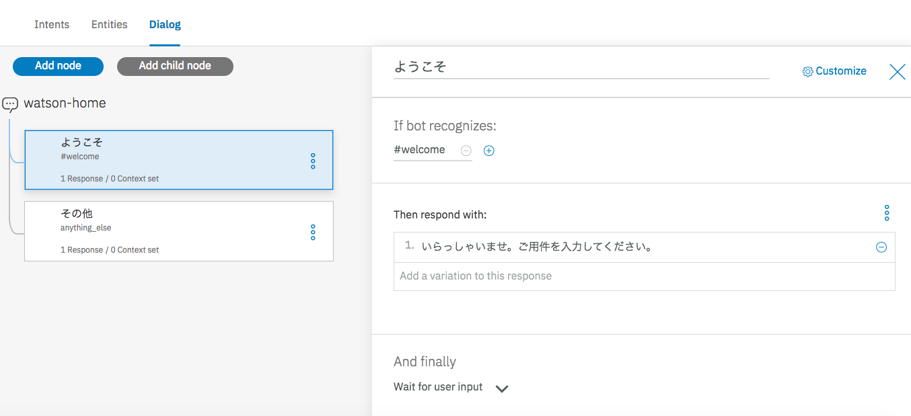Close the node editing panel
This screenshot has height=416, width=911.
tap(897, 72)
